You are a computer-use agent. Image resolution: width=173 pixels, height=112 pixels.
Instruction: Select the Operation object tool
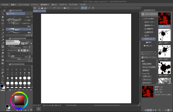point(3,20)
